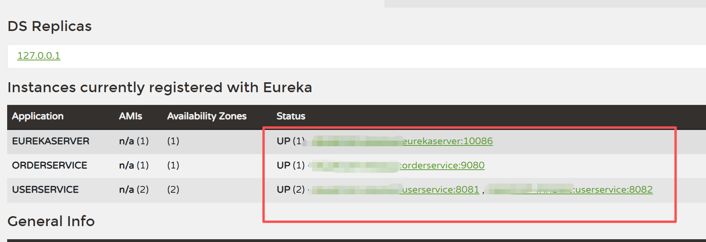This screenshot has width=706, height=242.
Task: Click the (2) availability zone for USERSERVICE
Action: coord(173,190)
